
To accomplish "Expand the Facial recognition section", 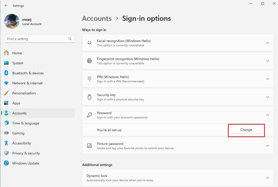I will pyautogui.click(x=268, y=43).
